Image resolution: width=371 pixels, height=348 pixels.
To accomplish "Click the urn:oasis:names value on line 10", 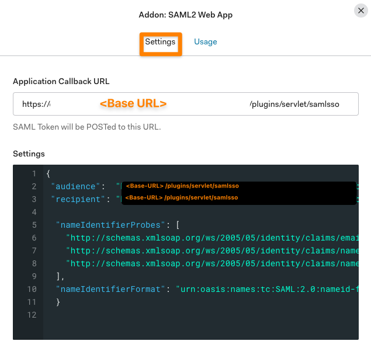I will [x=267, y=289].
